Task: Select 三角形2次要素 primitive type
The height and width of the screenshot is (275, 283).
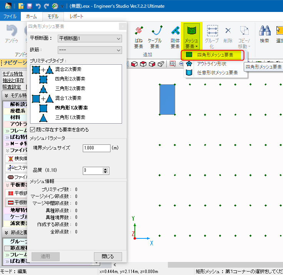Action: pyautogui.click(x=76, y=89)
